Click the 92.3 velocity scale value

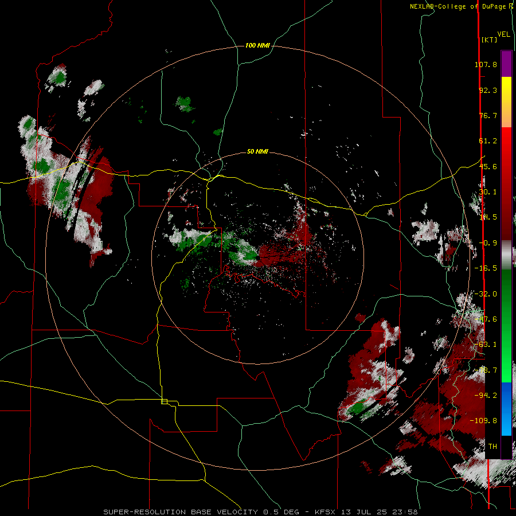488,90
